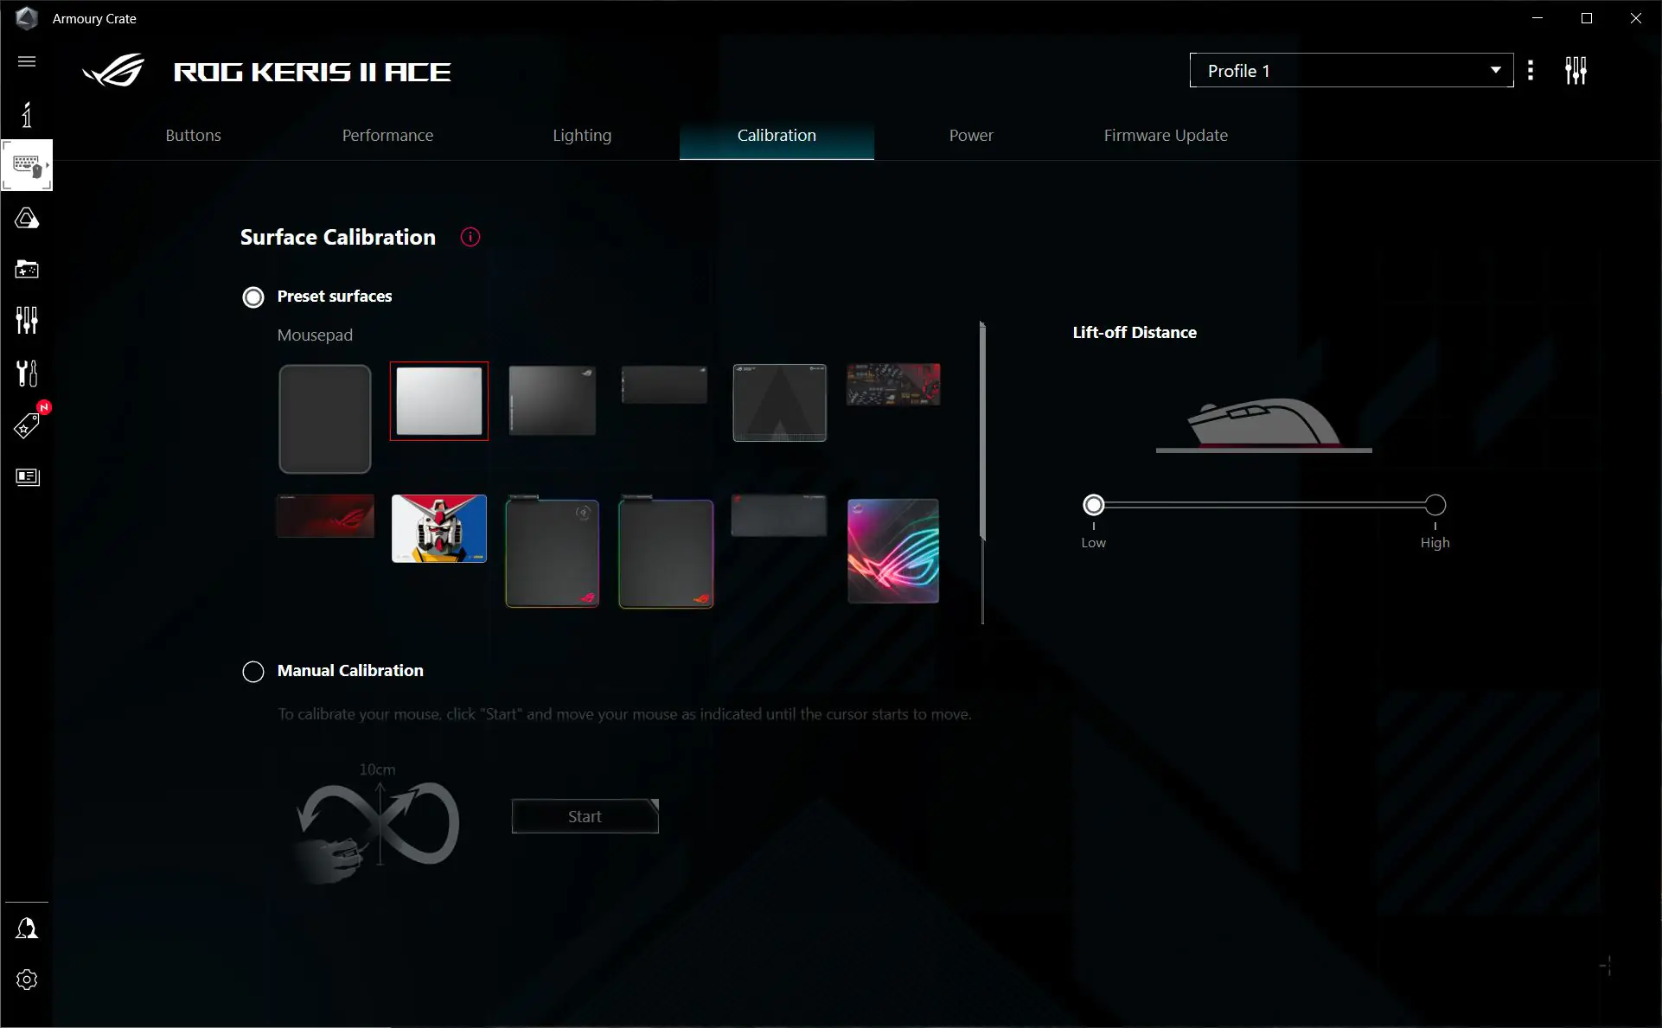Switch to the Buttons tab
This screenshot has height=1028, width=1662.
194,135
